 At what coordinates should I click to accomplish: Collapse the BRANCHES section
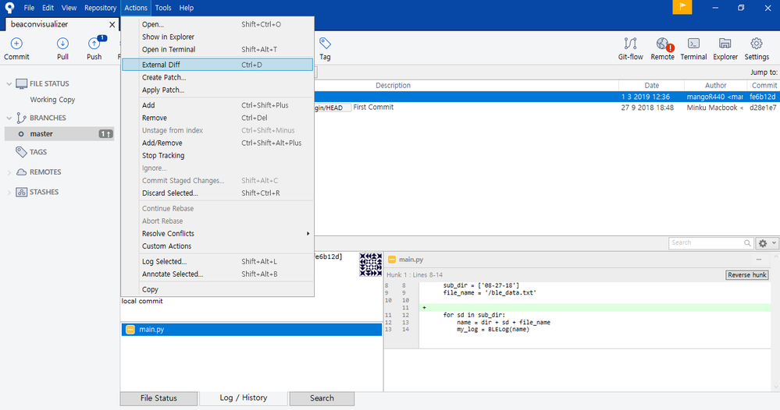[9, 118]
